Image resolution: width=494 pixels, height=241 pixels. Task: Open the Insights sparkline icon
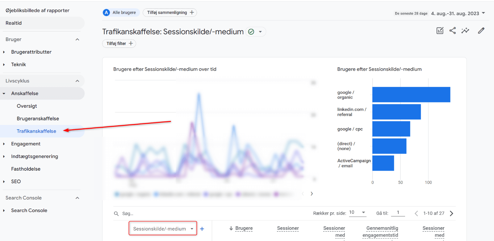pos(465,31)
